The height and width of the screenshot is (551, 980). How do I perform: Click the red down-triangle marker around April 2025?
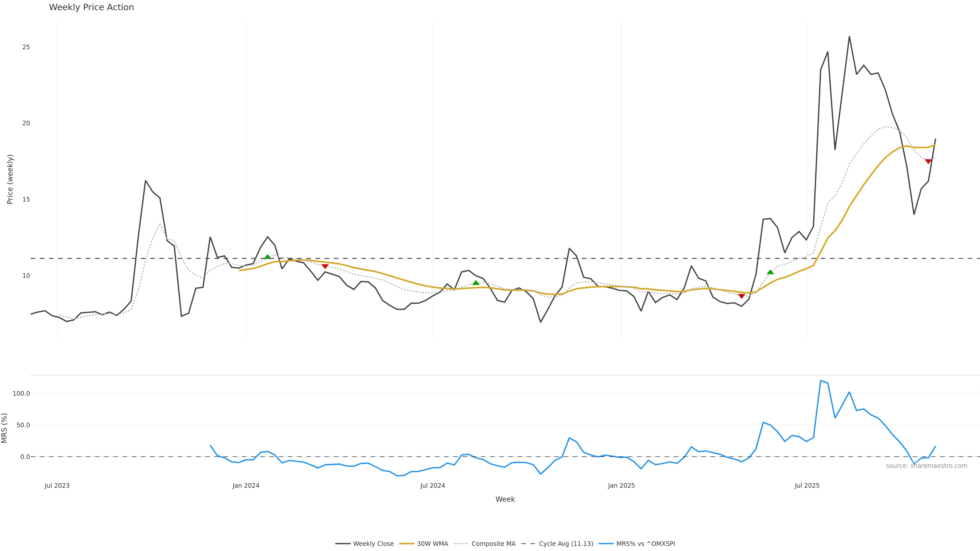click(741, 296)
